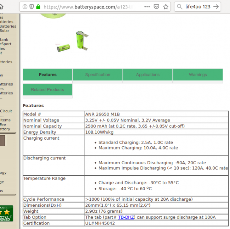Open the Items sidebar link
Image resolution: width=230 pixels, height=229 pixels.
pos(5,120)
